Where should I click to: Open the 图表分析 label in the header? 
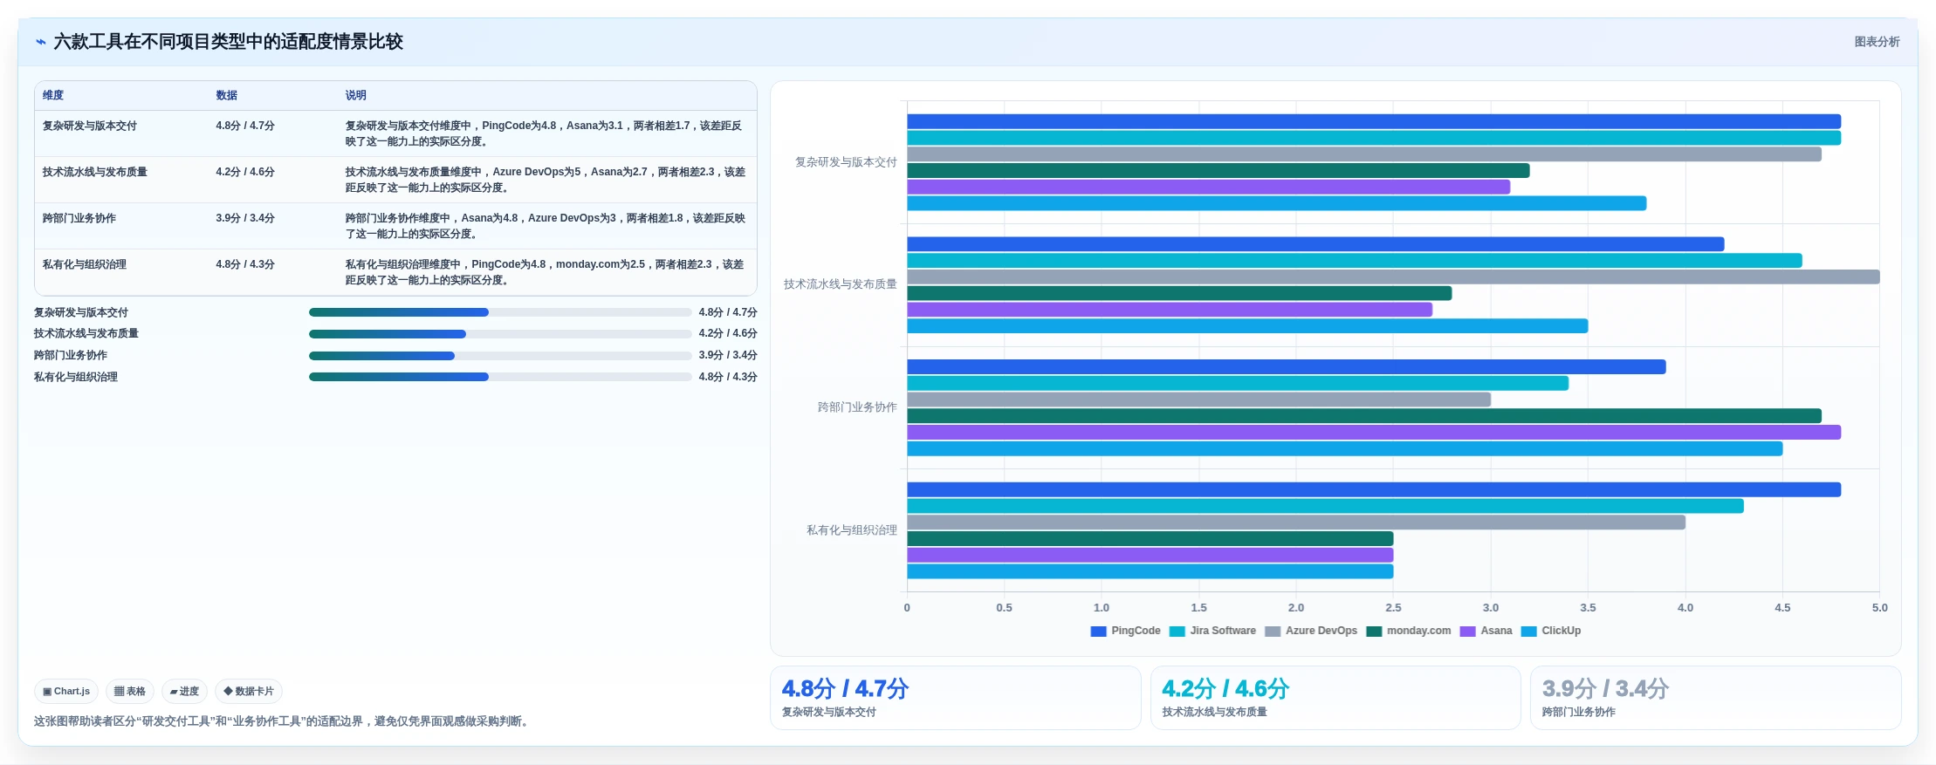coord(1877,42)
